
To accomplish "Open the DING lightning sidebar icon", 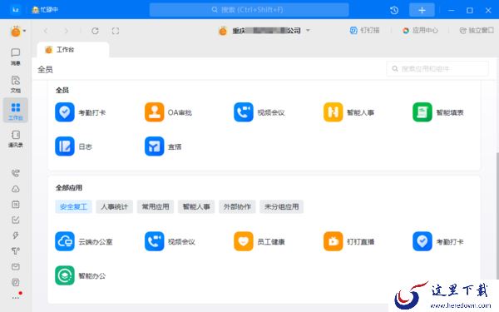I will point(16,235).
